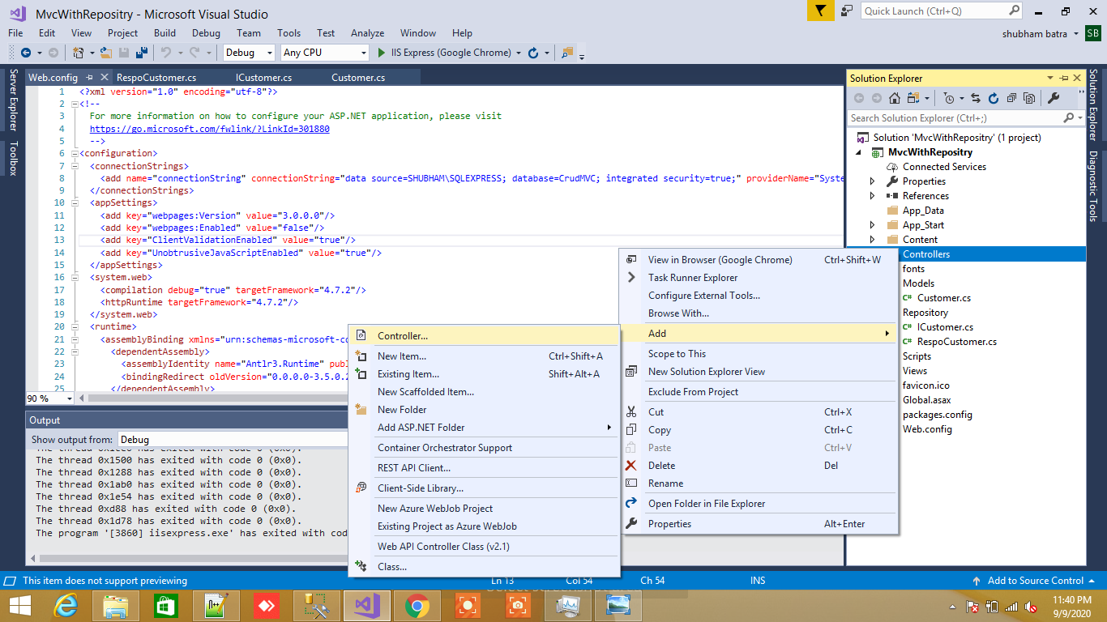This screenshot has width=1107, height=622.
Task: Click the New Project toolbar icon
Action: (x=79, y=53)
